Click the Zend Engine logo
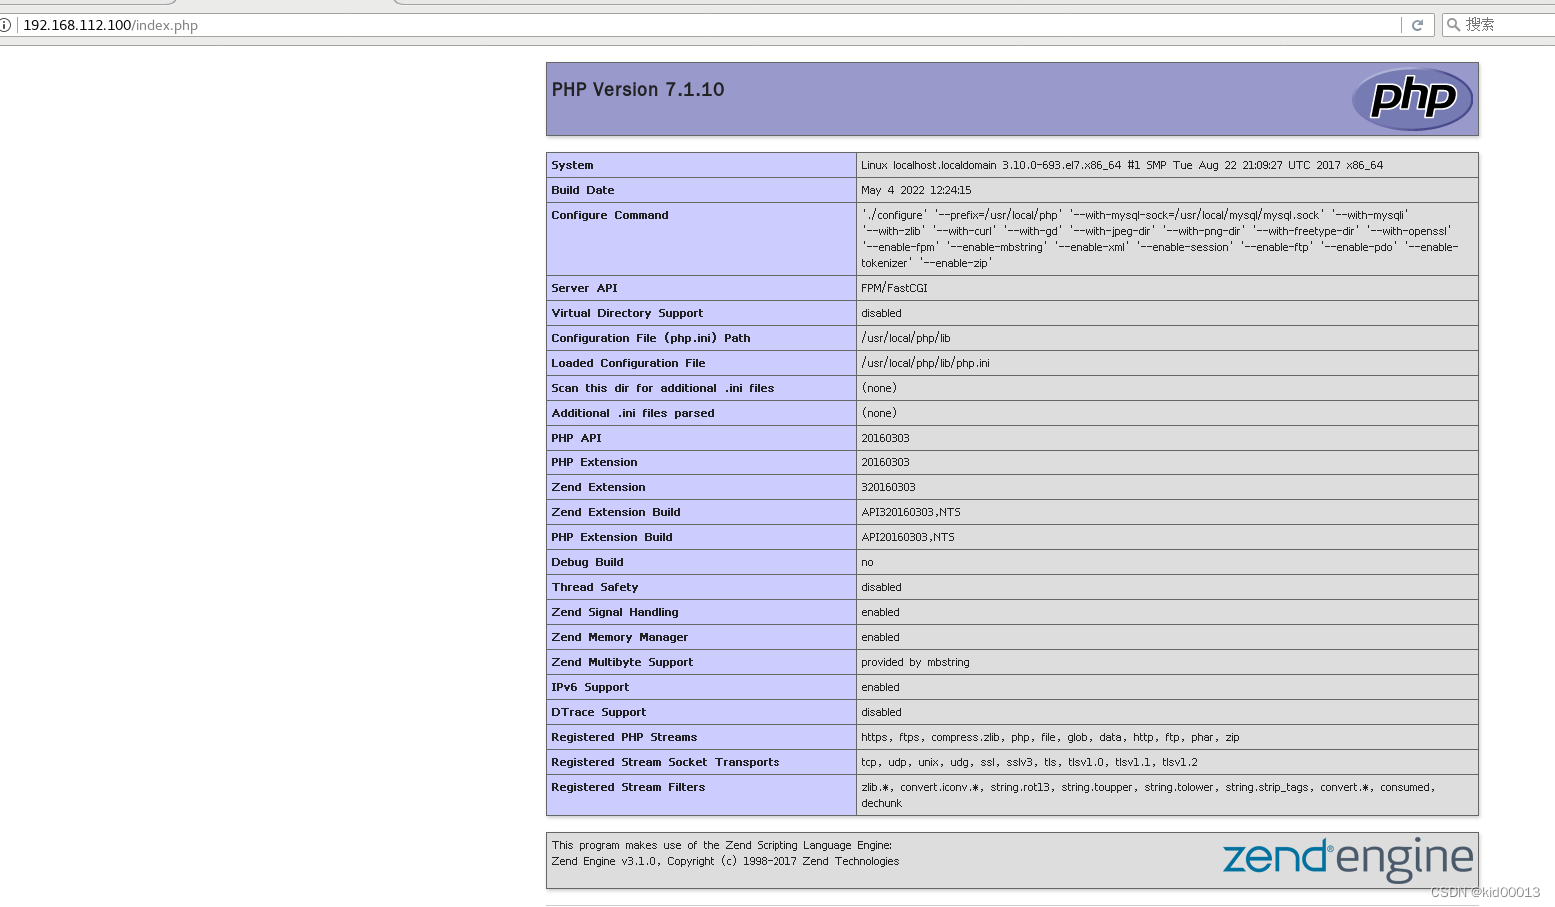Viewport: 1555px width, 907px height. click(x=1347, y=857)
